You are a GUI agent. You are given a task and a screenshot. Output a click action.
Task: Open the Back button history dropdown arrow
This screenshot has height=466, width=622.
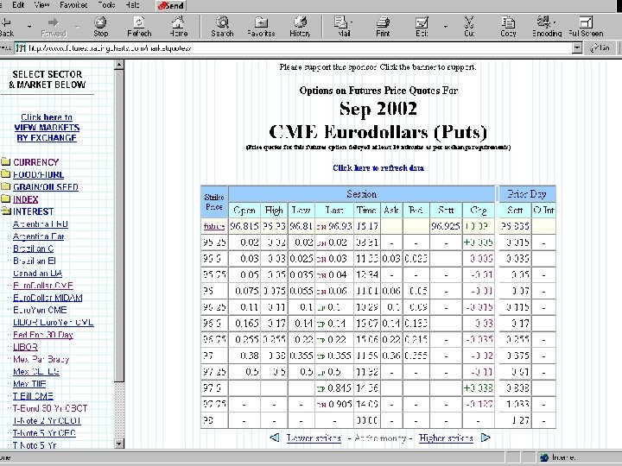click(x=29, y=27)
